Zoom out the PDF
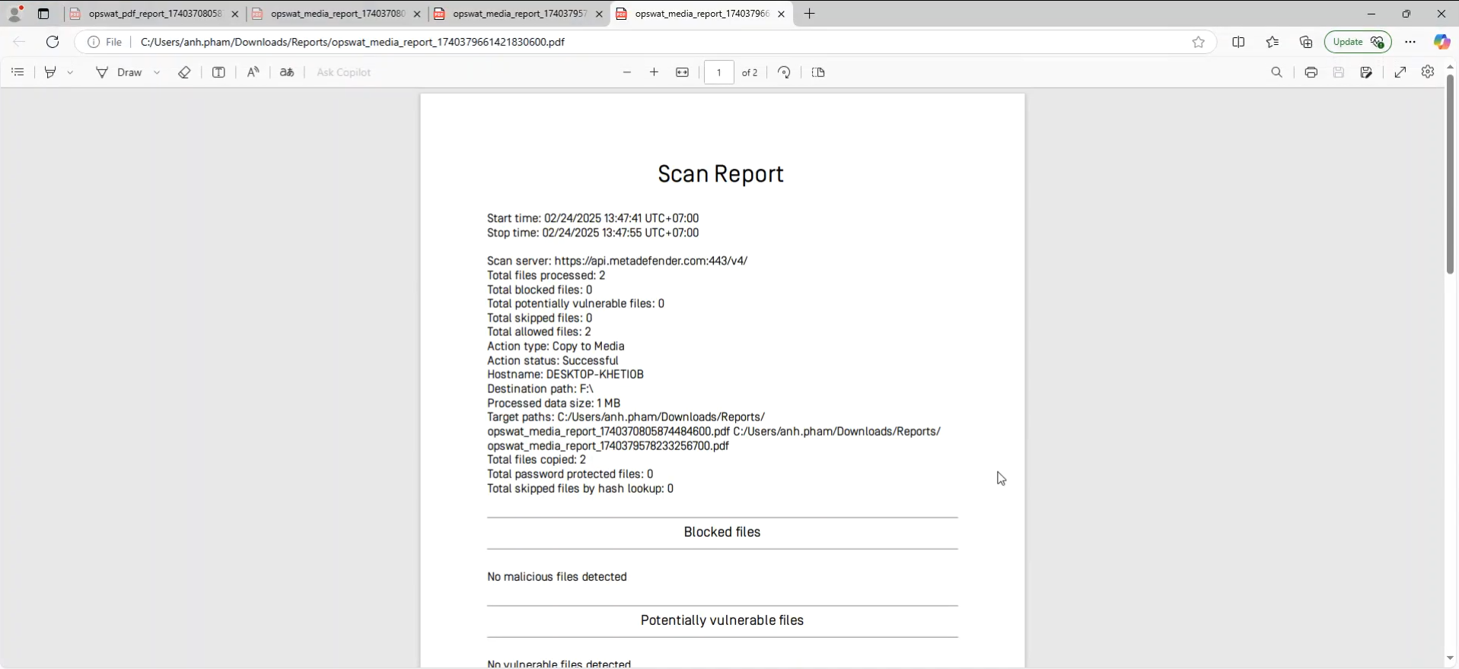The width and height of the screenshot is (1459, 669). click(x=627, y=72)
